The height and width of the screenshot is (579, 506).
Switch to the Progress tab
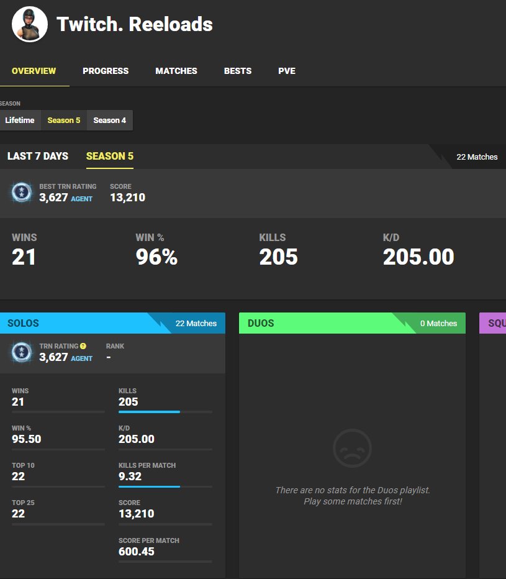pyautogui.click(x=106, y=71)
